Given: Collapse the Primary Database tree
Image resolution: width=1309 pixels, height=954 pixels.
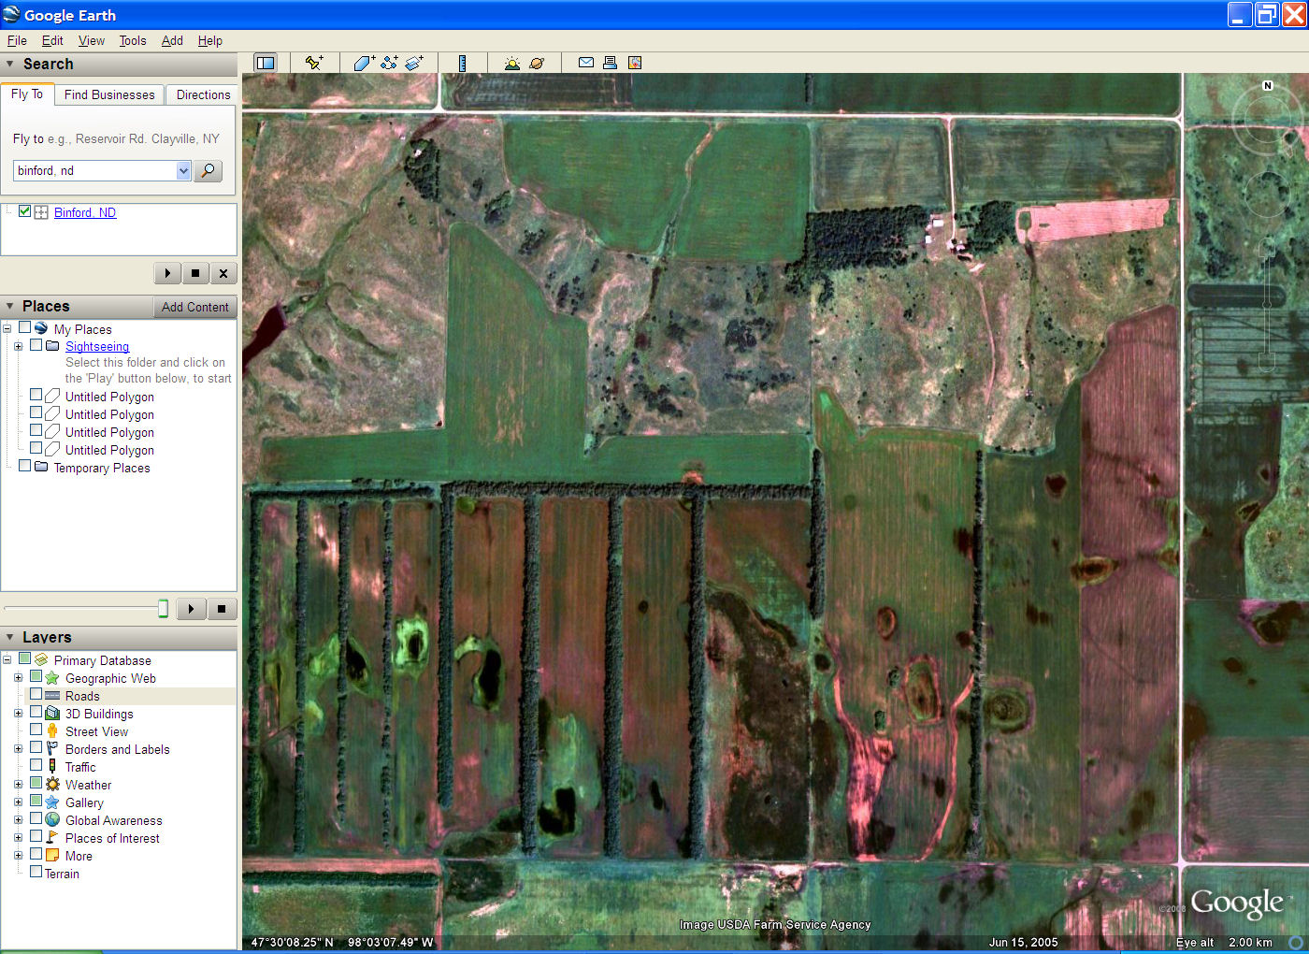Looking at the screenshot, I should point(7,659).
